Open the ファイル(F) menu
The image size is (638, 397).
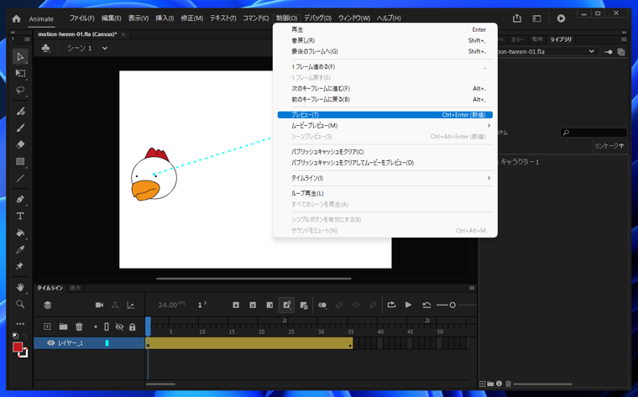tap(81, 18)
